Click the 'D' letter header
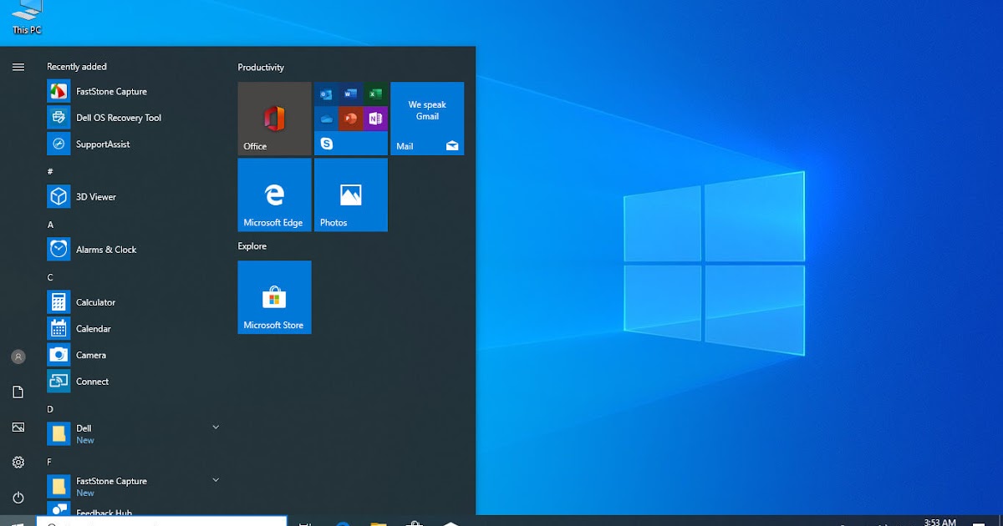This screenshot has width=1003, height=526. [x=50, y=409]
